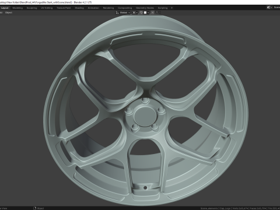Viewport: 280px width, 210px height.
Task: Switch to the Layout workspace tab
Action: [5, 8]
